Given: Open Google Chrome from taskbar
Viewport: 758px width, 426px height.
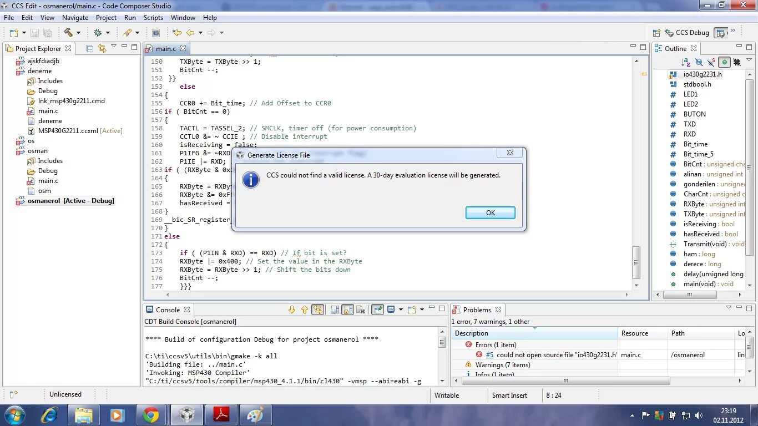Looking at the screenshot, I should click(x=150, y=415).
